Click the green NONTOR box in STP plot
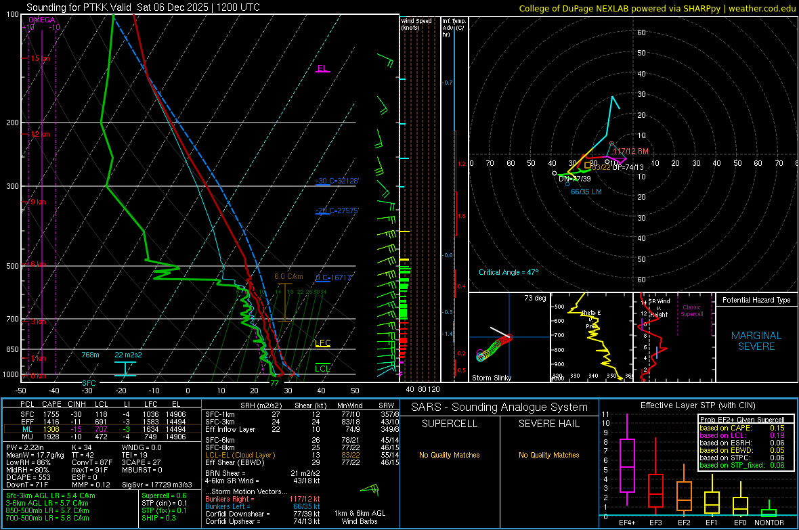Viewport: 799px width, 530px height. pyautogui.click(x=769, y=512)
